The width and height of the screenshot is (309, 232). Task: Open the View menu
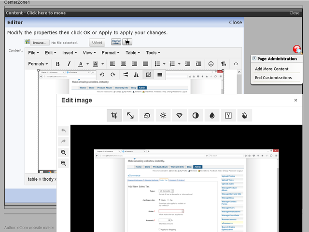[x=89, y=53]
